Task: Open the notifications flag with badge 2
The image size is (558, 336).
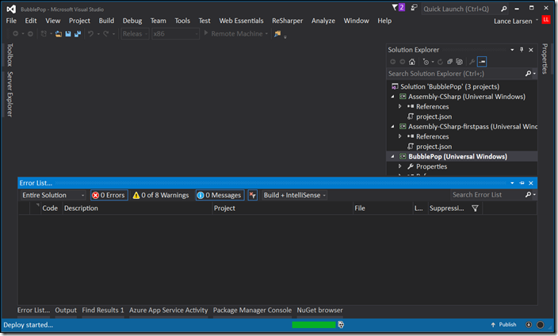Action: coord(398,7)
